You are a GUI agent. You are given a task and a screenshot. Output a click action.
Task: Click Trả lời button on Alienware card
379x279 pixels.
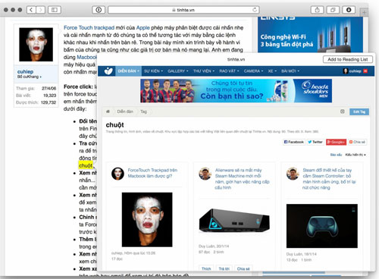click(224, 268)
